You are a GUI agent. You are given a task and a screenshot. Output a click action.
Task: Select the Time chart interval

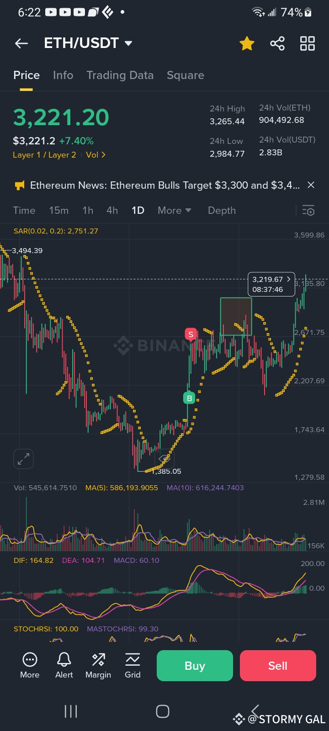(24, 211)
